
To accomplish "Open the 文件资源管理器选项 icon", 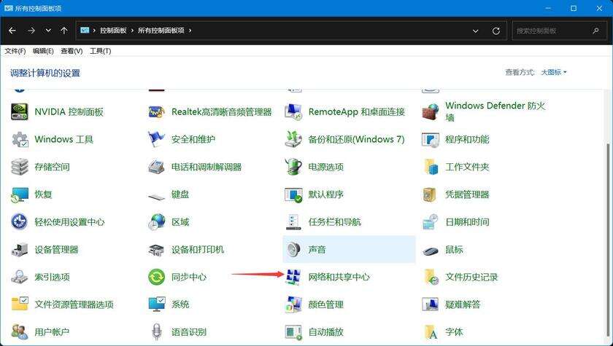I will tap(19, 304).
